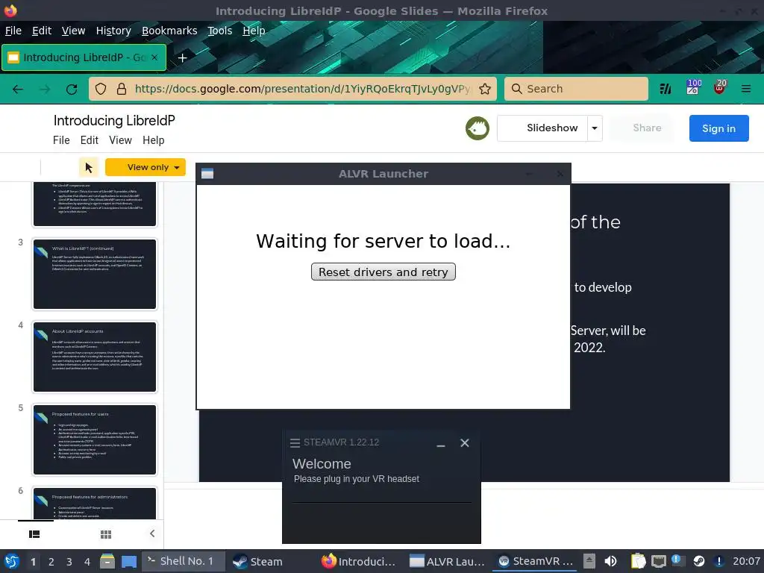Open the Slideshow options dropdown arrow

[x=595, y=128]
